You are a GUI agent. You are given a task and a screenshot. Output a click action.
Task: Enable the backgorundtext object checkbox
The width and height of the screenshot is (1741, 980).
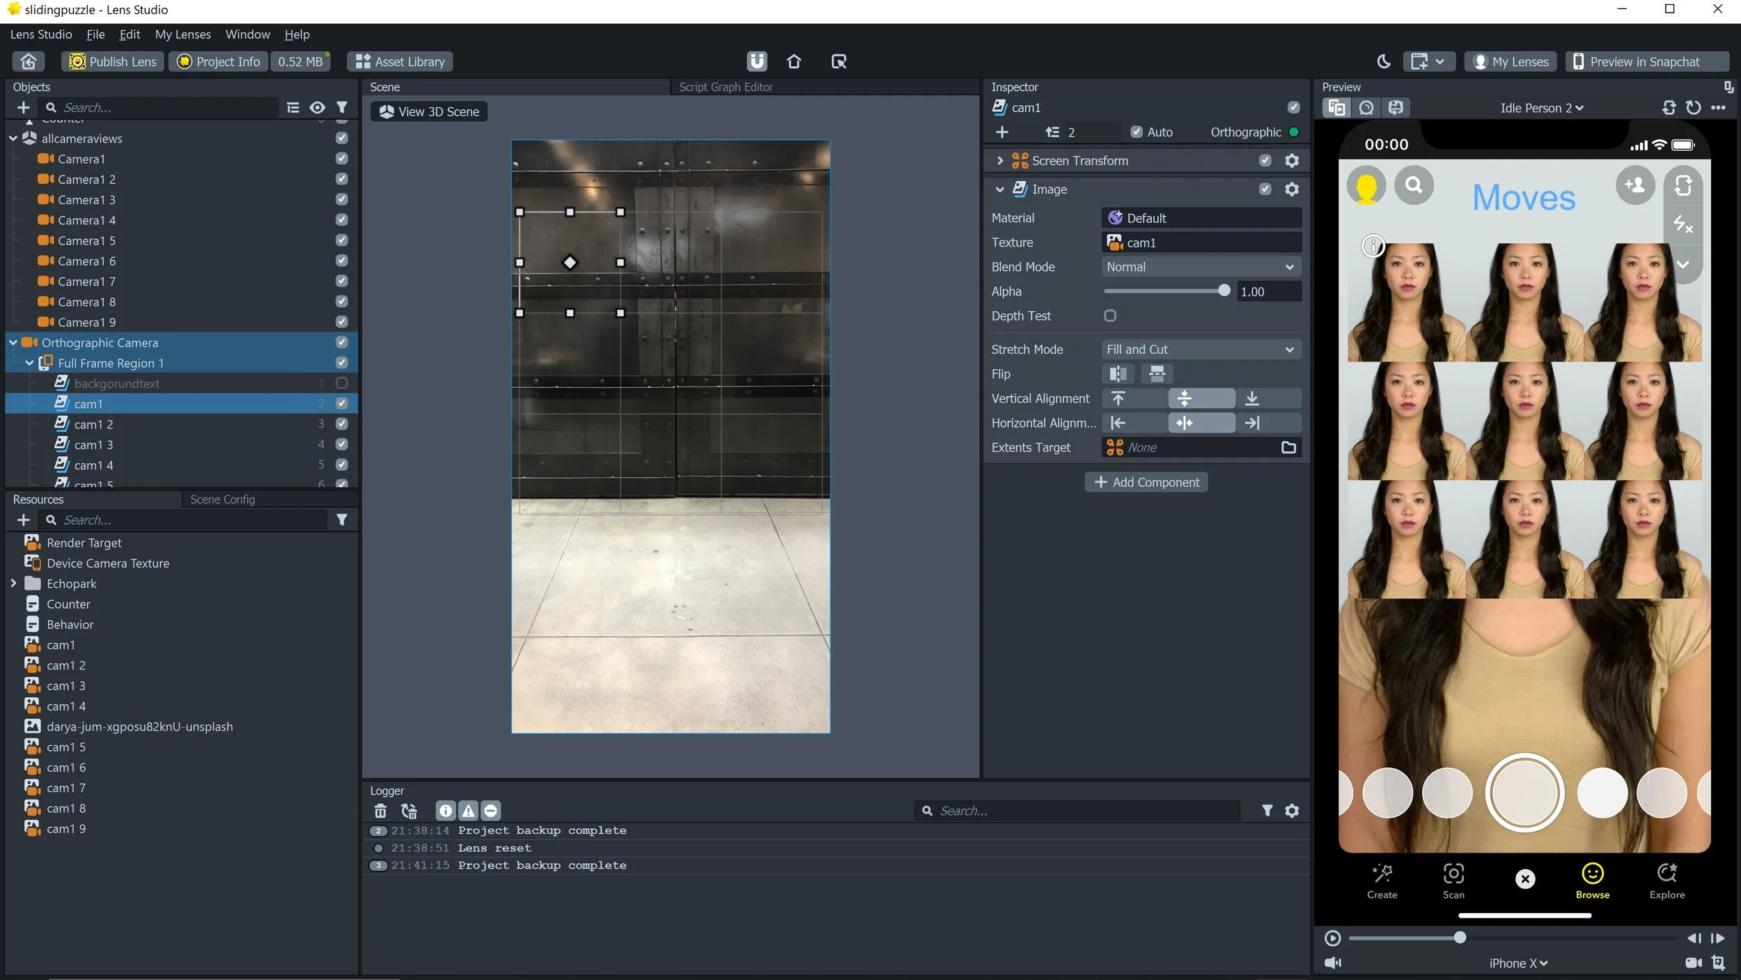341,383
